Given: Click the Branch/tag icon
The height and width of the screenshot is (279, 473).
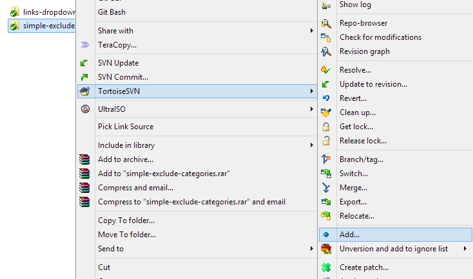Looking at the screenshot, I should pyautogui.click(x=326, y=159).
